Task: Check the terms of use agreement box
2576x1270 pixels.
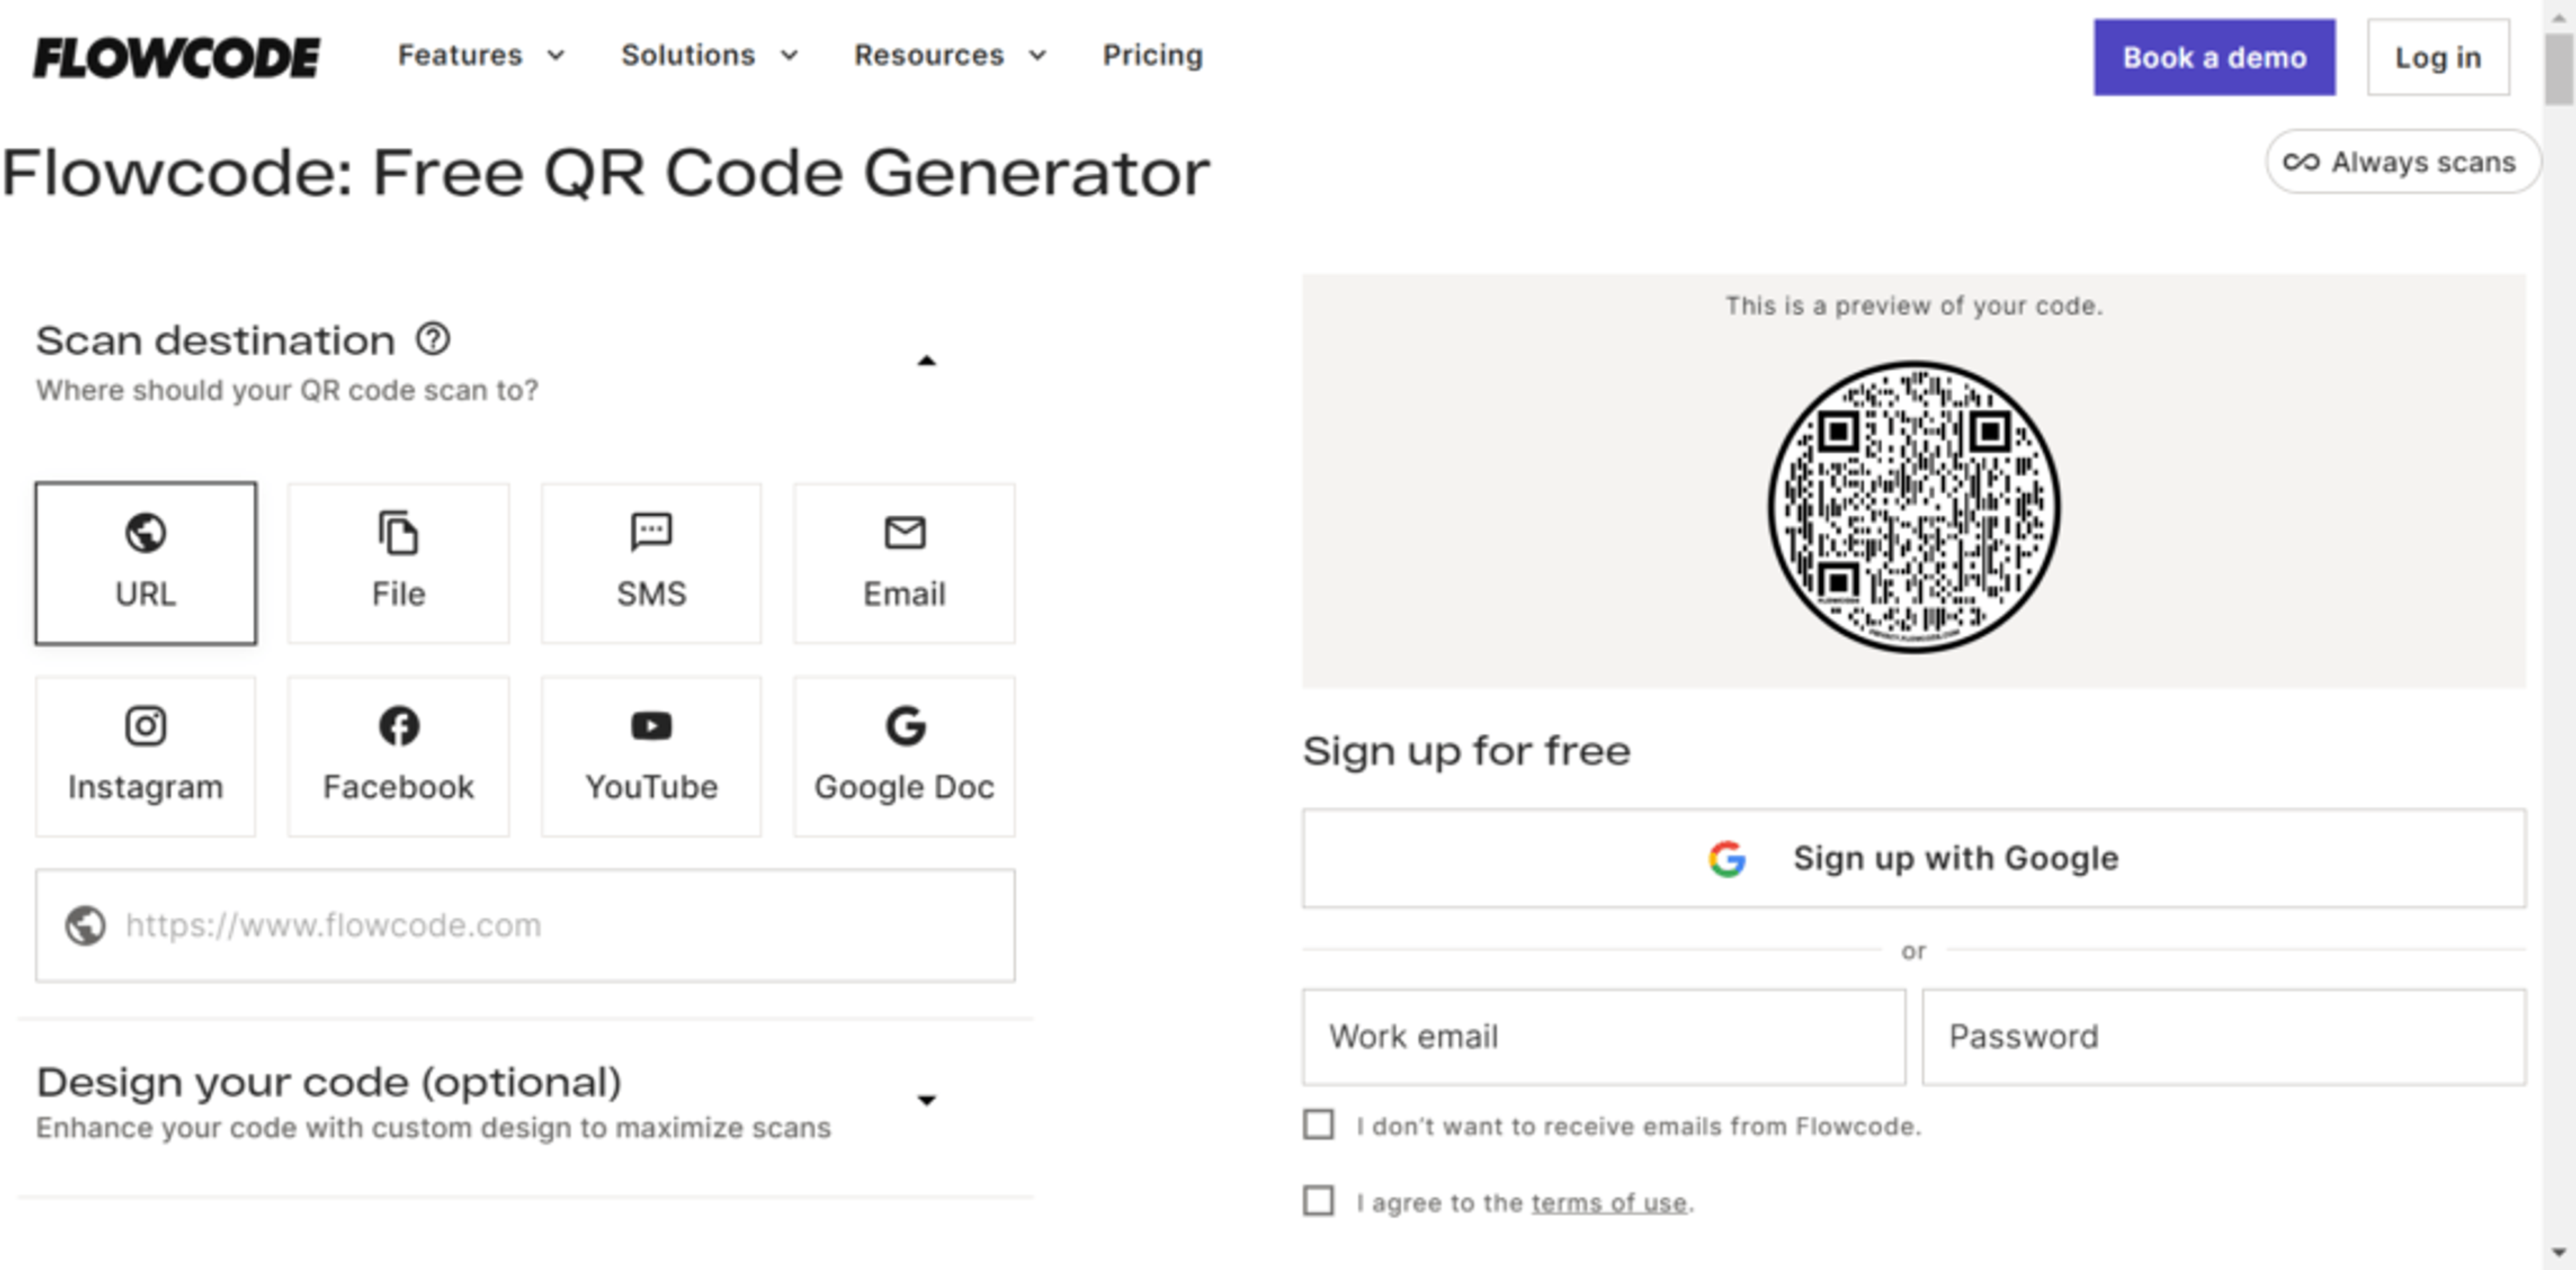Action: (x=1318, y=1201)
